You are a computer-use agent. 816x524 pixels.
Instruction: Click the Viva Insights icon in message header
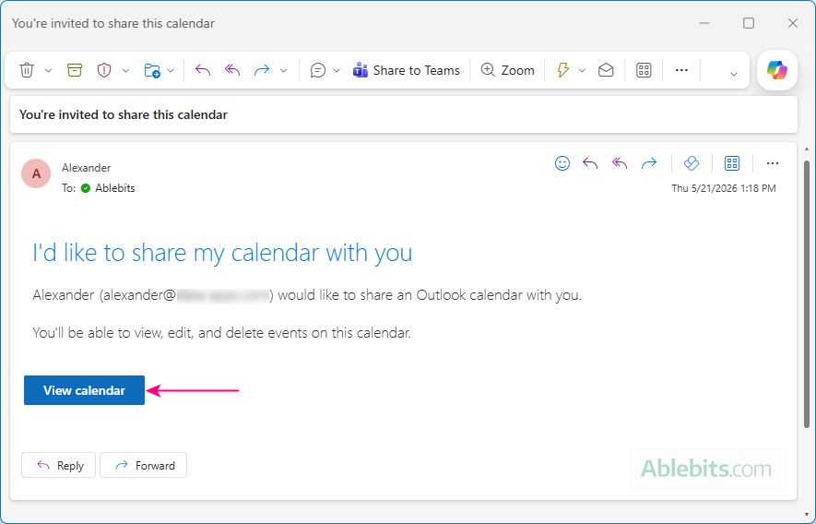coord(692,163)
